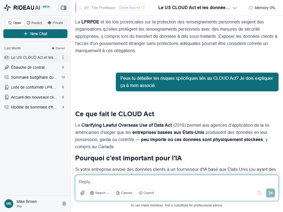
Task: Enable the Canvas tool
Action: pos(124,193)
